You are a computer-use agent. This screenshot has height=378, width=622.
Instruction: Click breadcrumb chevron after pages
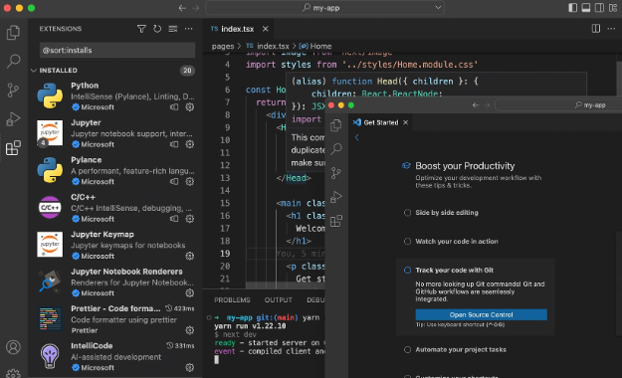coord(239,46)
